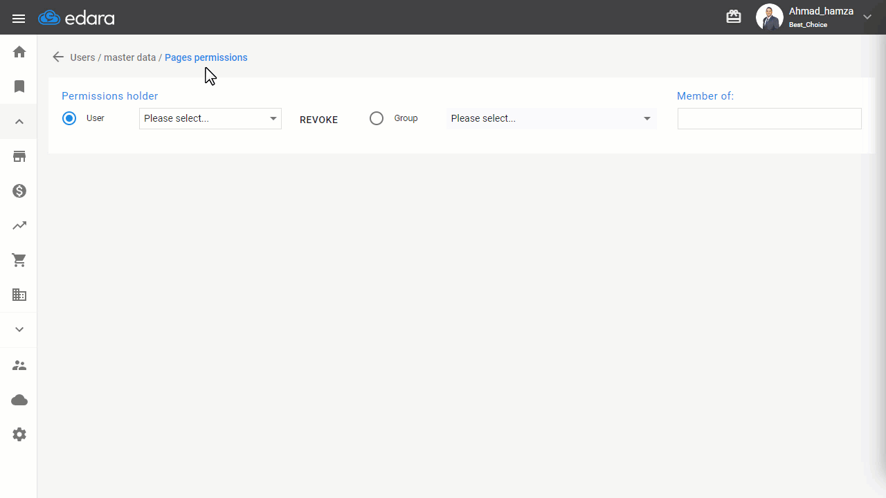The height and width of the screenshot is (498, 886).
Task: Open the users group sidebar icon
Action: click(19, 365)
